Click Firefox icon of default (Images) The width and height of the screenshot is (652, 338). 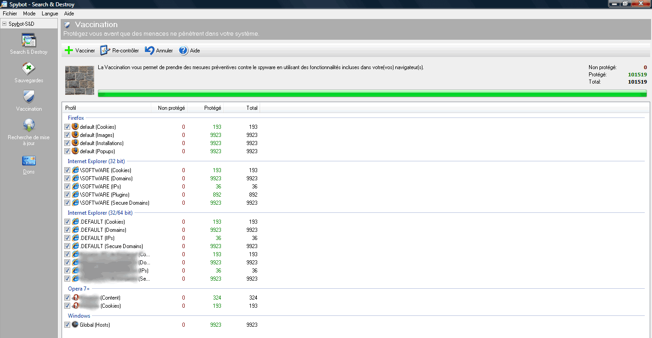75,135
